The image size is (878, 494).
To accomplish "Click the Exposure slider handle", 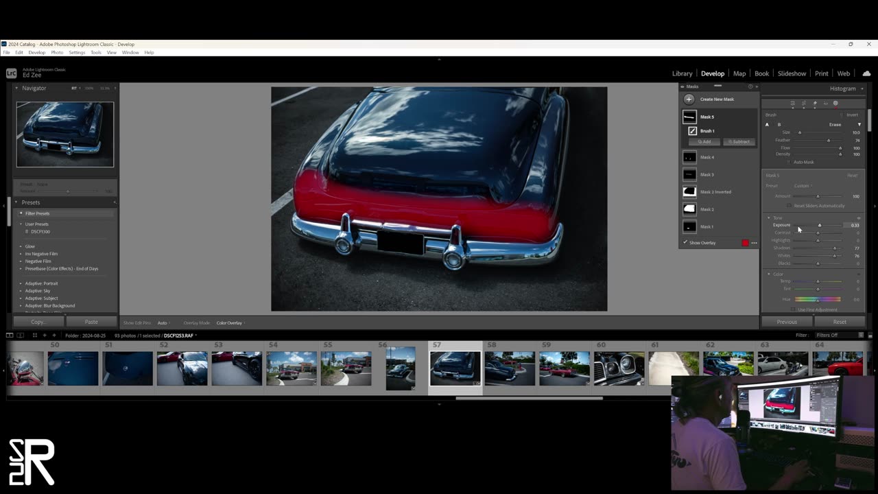I will (x=819, y=225).
